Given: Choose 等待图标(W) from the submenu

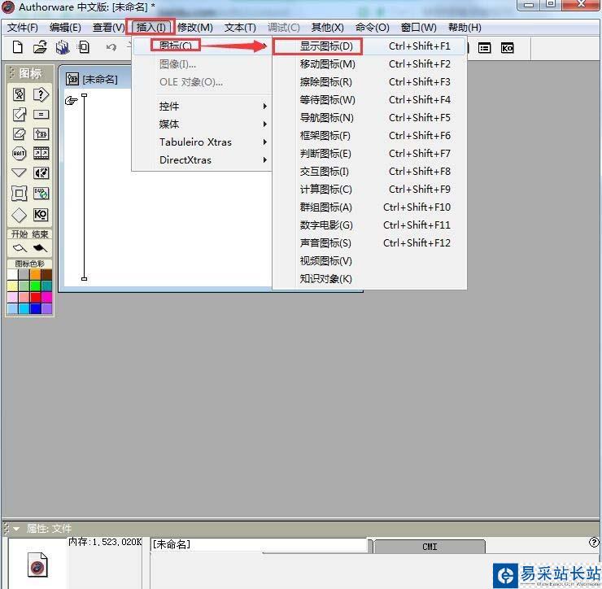Looking at the screenshot, I should [369, 100].
